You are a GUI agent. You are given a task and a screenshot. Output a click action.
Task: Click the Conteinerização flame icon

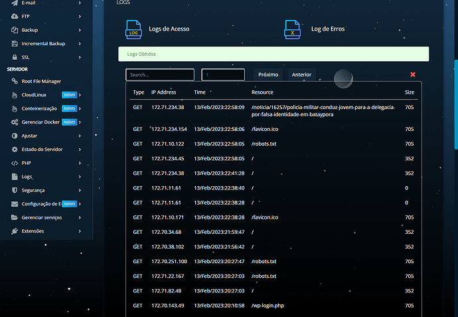pyautogui.click(x=15, y=108)
